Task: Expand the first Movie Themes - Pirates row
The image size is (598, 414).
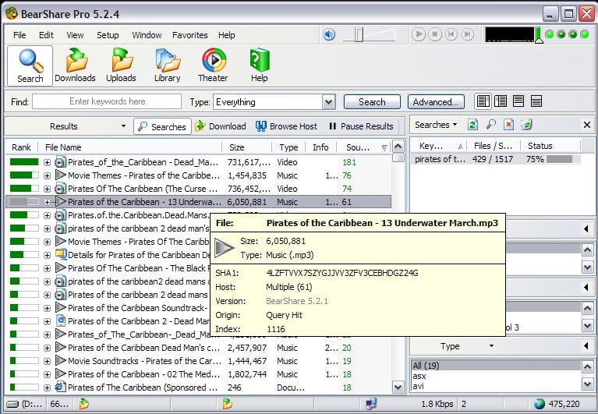Action: (47, 175)
